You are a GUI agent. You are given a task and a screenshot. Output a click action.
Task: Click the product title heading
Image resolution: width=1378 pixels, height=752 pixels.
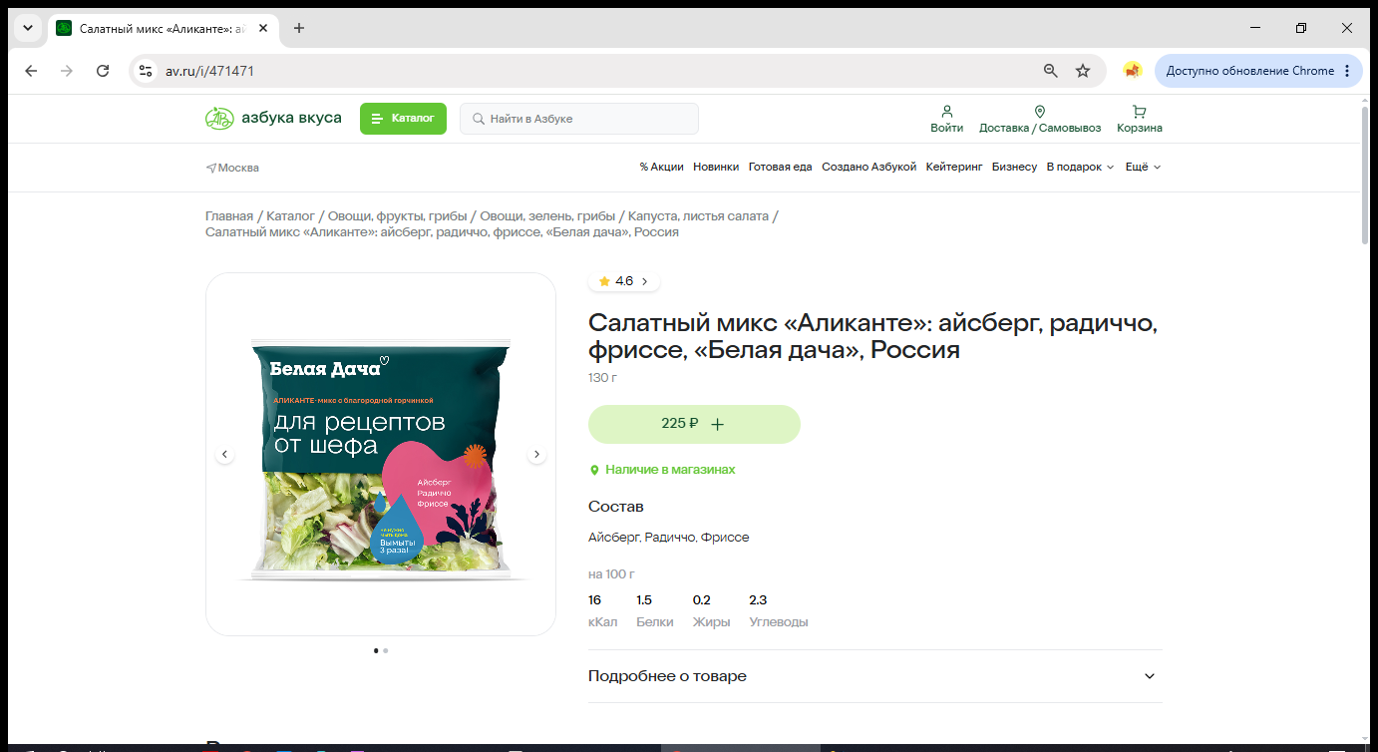tap(872, 337)
